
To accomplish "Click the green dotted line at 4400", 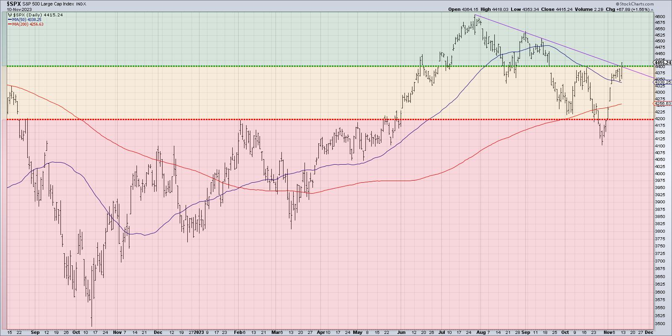I will click(294, 66).
